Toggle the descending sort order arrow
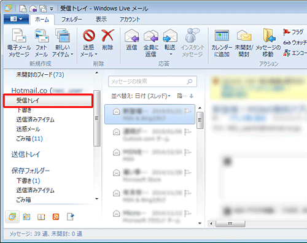Viewport: 307px width, 243px height. pyautogui.click(x=191, y=96)
